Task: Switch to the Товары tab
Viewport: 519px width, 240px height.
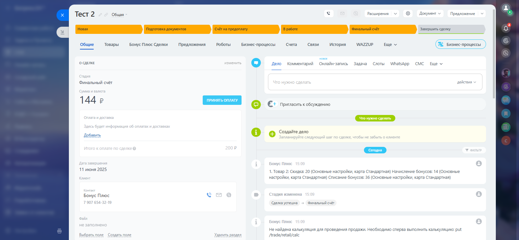Action: [x=111, y=45]
